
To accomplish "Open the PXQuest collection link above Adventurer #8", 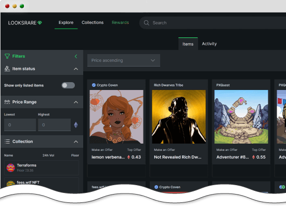I will (223, 85).
